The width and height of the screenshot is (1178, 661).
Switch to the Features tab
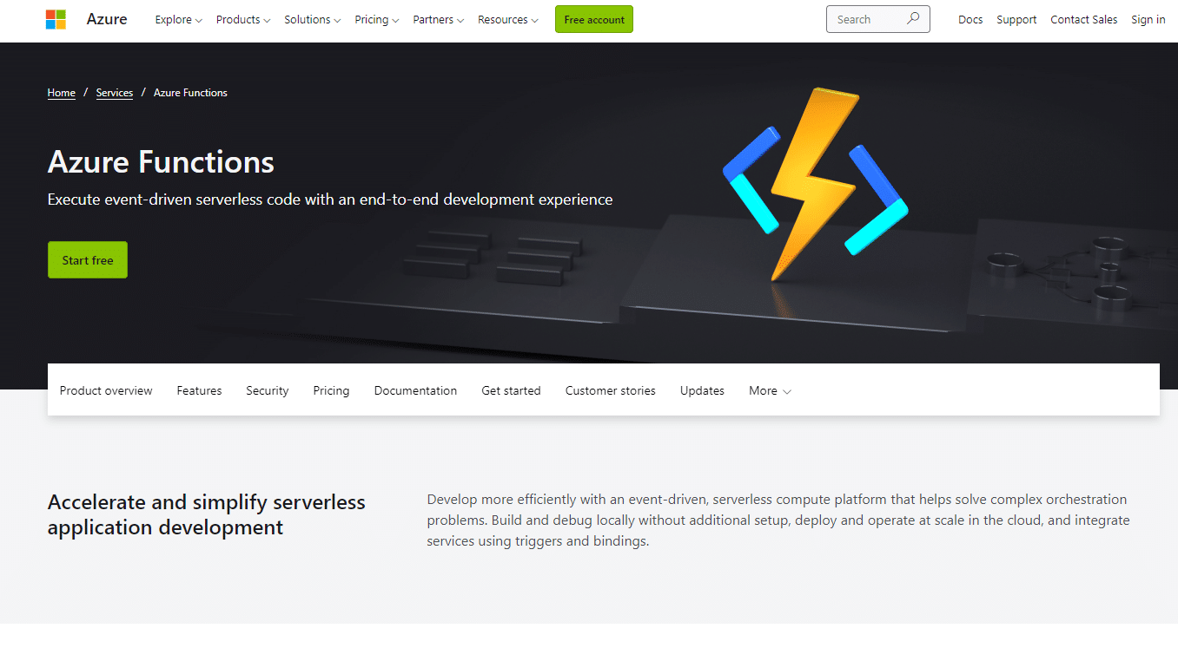click(x=199, y=390)
